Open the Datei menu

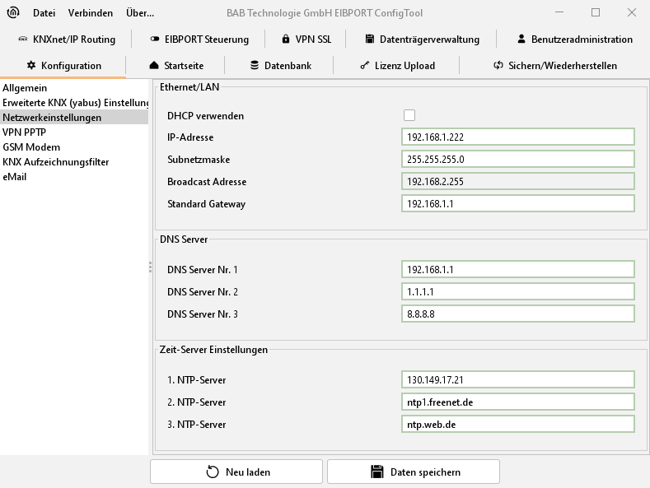[x=44, y=13]
